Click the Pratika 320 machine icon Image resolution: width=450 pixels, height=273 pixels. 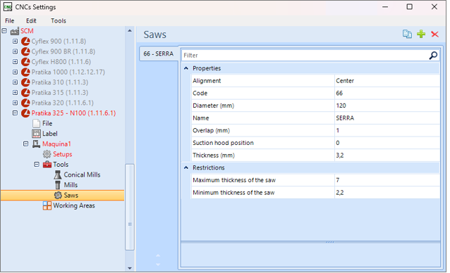(x=25, y=103)
